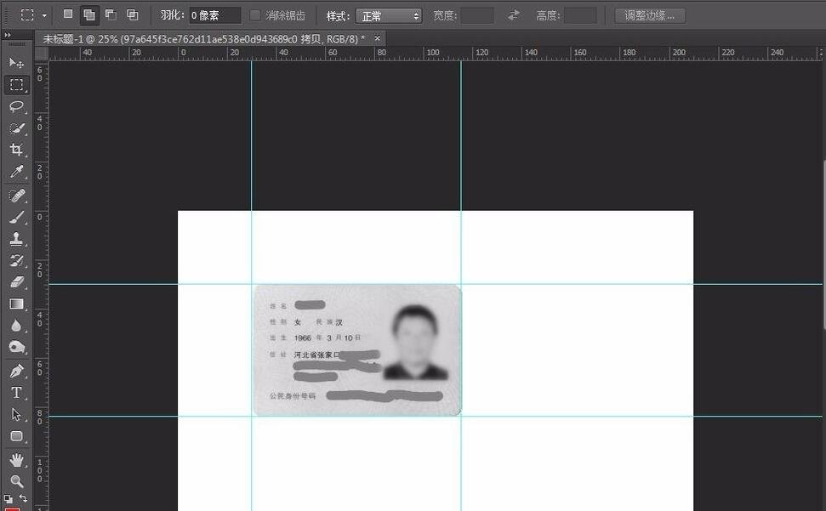Select the Move tool

pyautogui.click(x=15, y=63)
